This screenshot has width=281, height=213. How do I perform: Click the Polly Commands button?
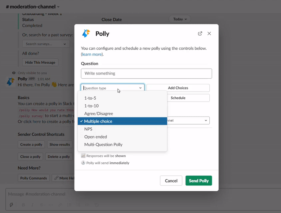tap(33, 178)
